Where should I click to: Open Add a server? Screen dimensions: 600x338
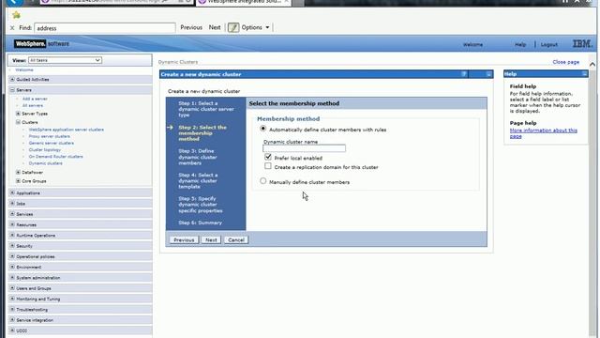[x=35, y=99]
